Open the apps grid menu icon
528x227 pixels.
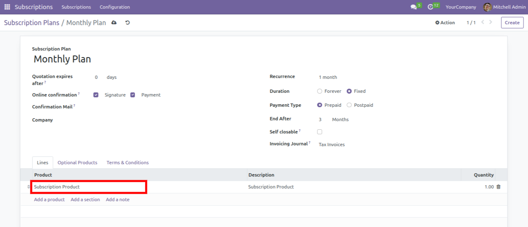pos(7,7)
